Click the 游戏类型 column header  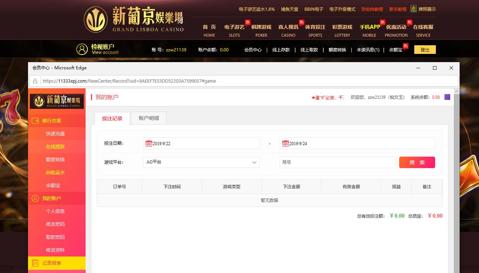[232, 187]
